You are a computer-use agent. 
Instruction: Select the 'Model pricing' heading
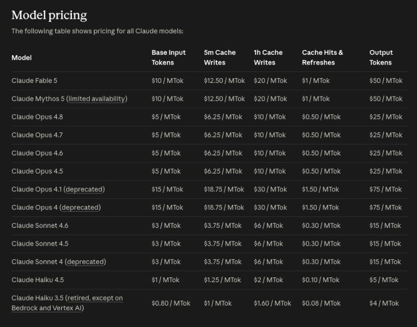point(49,15)
